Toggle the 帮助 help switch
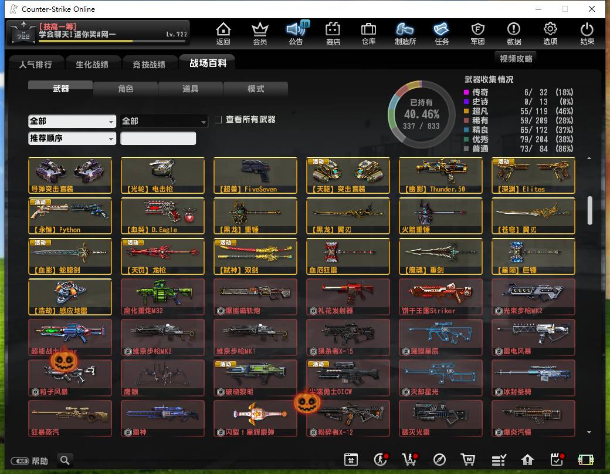The height and width of the screenshot is (474, 610). (20, 461)
